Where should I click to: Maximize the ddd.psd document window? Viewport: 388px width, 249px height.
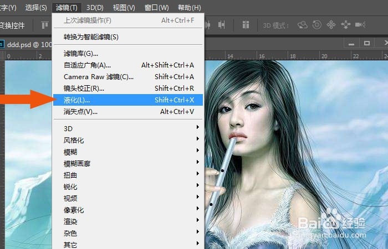tap(367, 44)
